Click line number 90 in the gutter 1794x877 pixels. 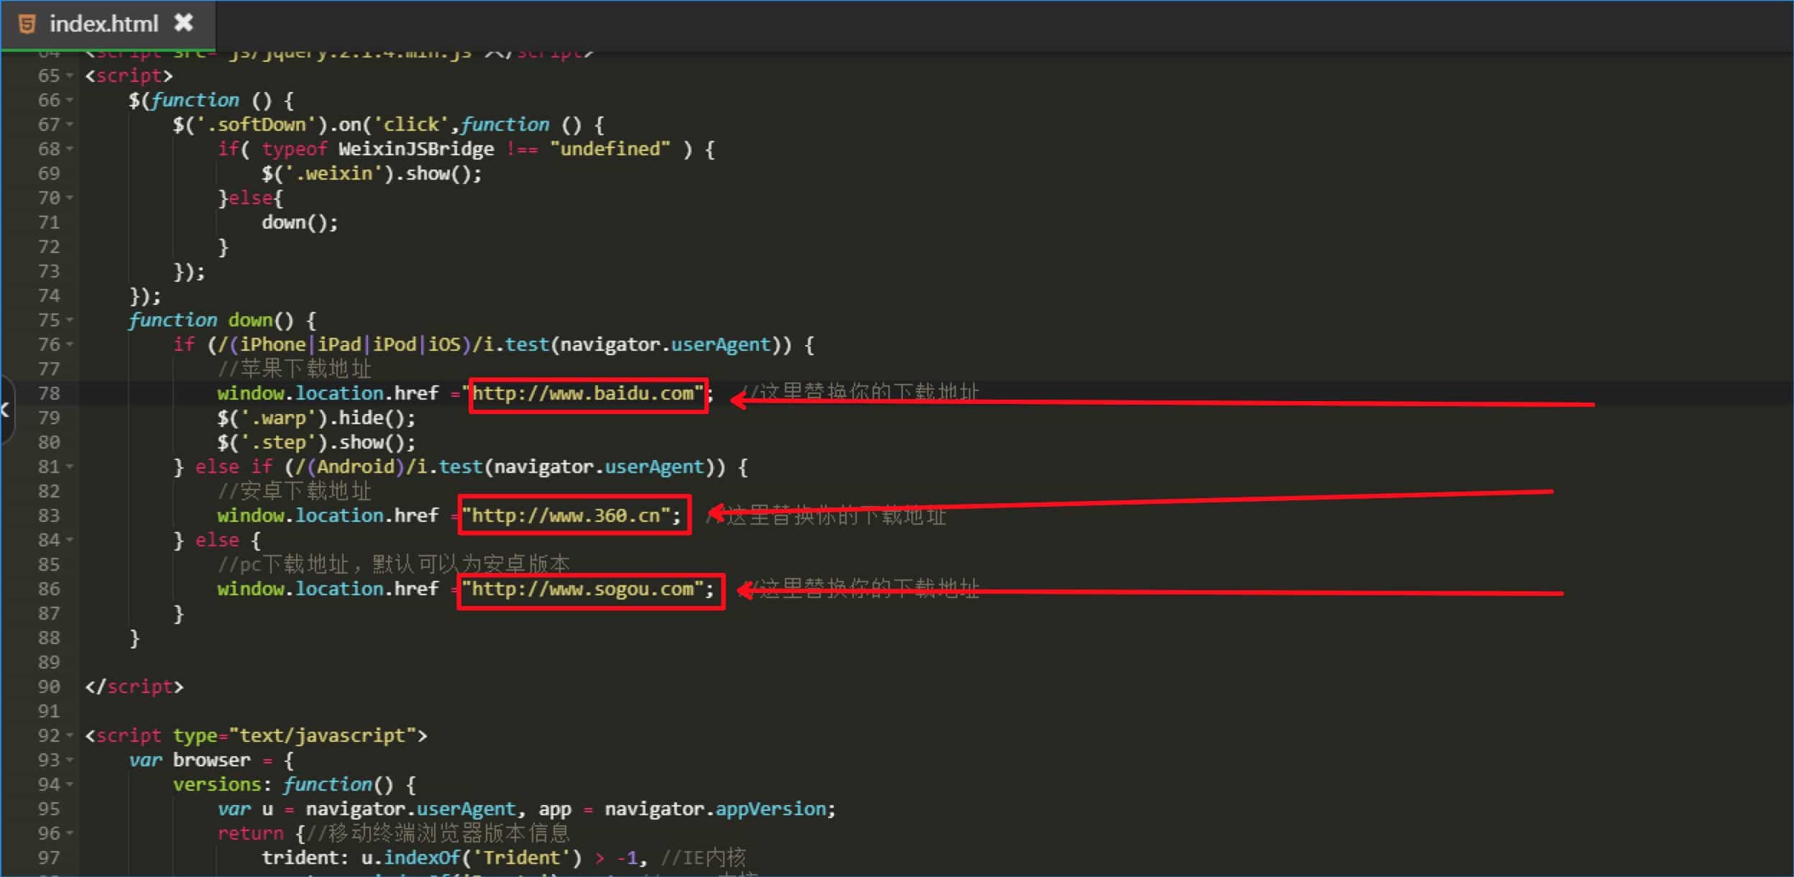(x=49, y=687)
